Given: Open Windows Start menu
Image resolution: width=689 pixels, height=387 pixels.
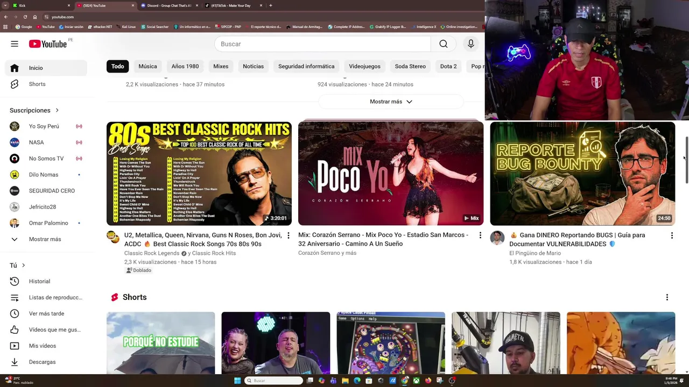Looking at the screenshot, I should point(237,381).
